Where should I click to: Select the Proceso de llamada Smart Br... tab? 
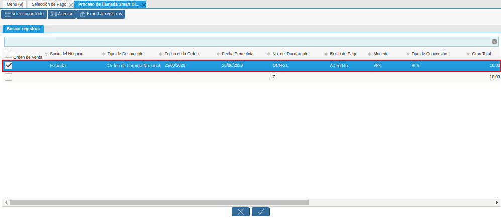[109, 4]
